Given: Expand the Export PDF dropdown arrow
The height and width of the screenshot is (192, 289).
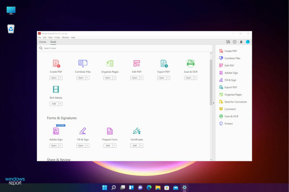Looking at the screenshot, I should click(168, 78).
